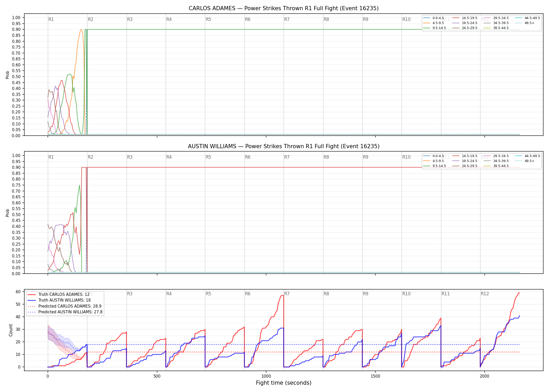
Task: Click the R9 round label in Austin Williams chart
Action: pyautogui.click(x=365, y=157)
